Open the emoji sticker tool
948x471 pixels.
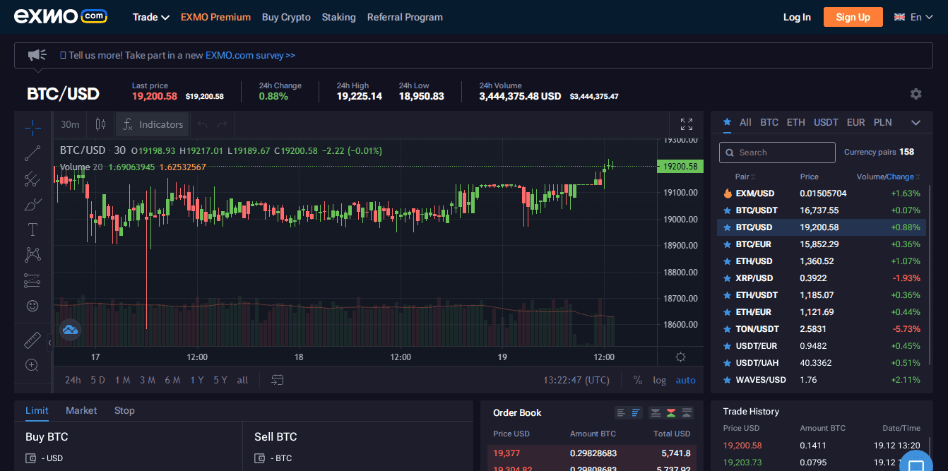pos(32,306)
